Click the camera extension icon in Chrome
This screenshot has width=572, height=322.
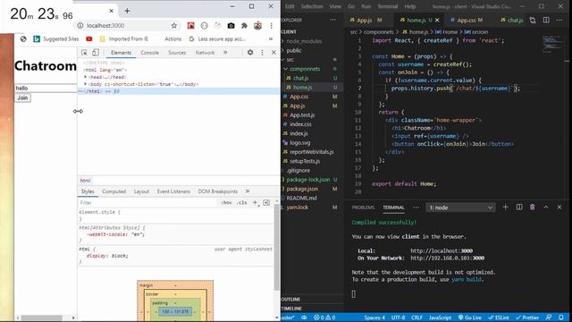231,26
